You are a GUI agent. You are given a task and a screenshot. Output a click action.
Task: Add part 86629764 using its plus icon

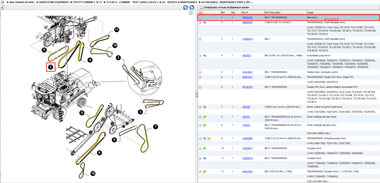[x=200, y=22]
